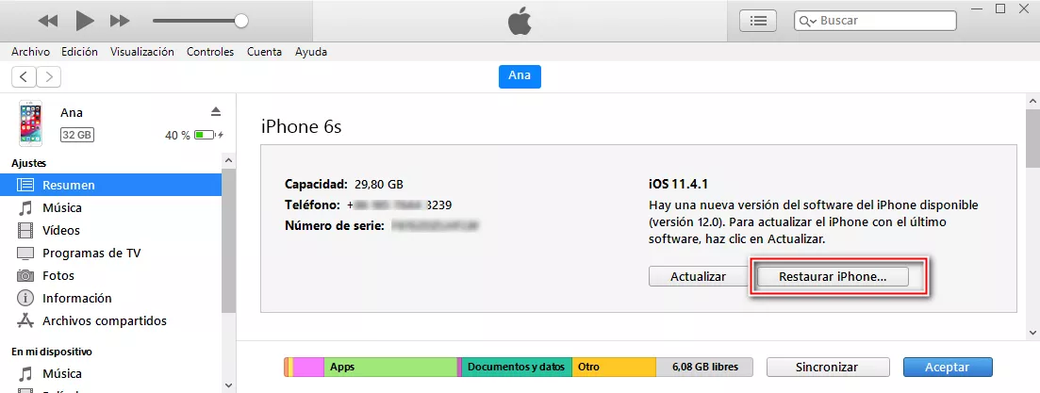Click the yellow Otro storage segment
The height and width of the screenshot is (393, 1040).
coord(614,368)
